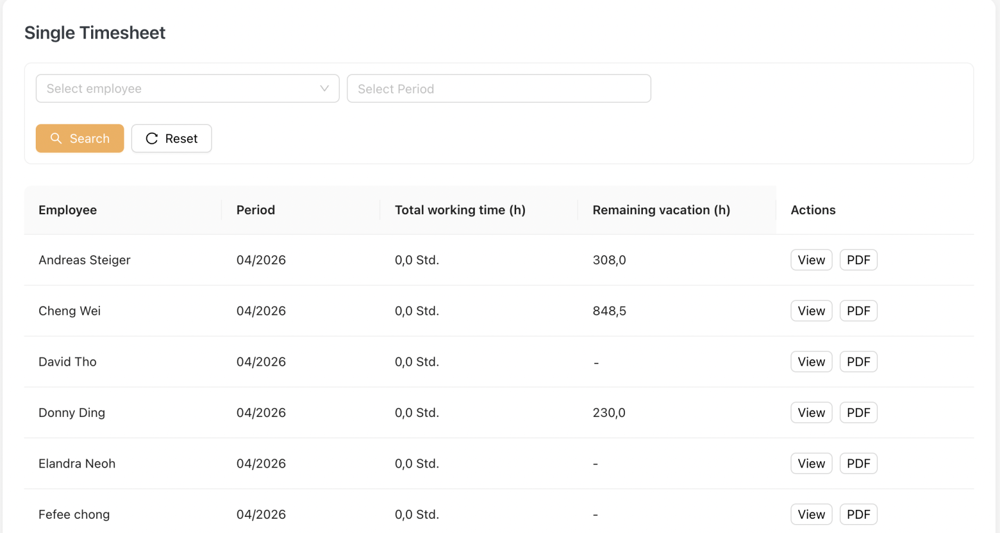This screenshot has height=533, width=1000.
Task: Click the Select Period input field
Action: [x=498, y=89]
